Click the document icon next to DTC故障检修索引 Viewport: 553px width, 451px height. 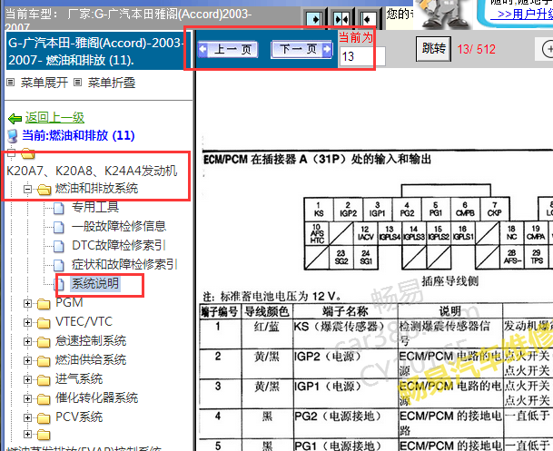tap(58, 247)
